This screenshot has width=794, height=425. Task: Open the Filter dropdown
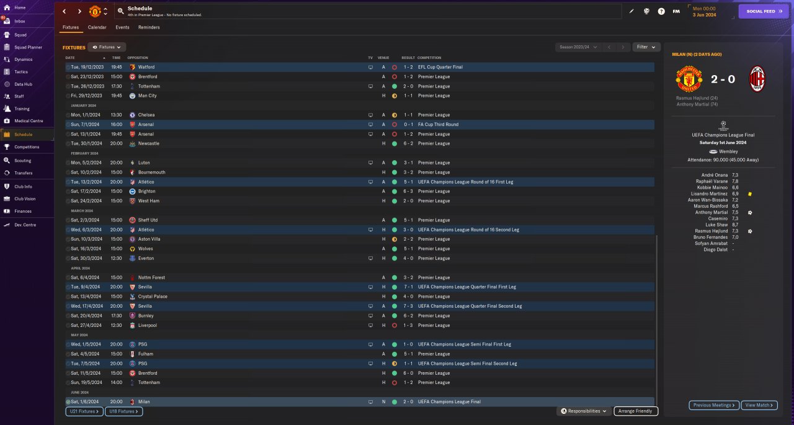click(x=646, y=47)
